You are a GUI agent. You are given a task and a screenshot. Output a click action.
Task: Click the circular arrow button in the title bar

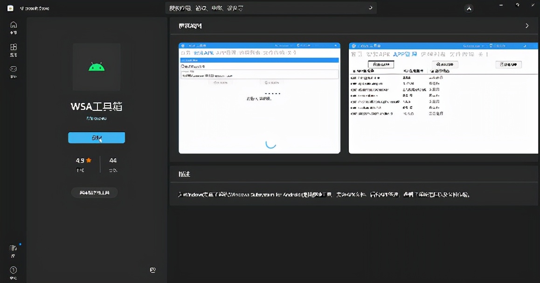(517, 5)
